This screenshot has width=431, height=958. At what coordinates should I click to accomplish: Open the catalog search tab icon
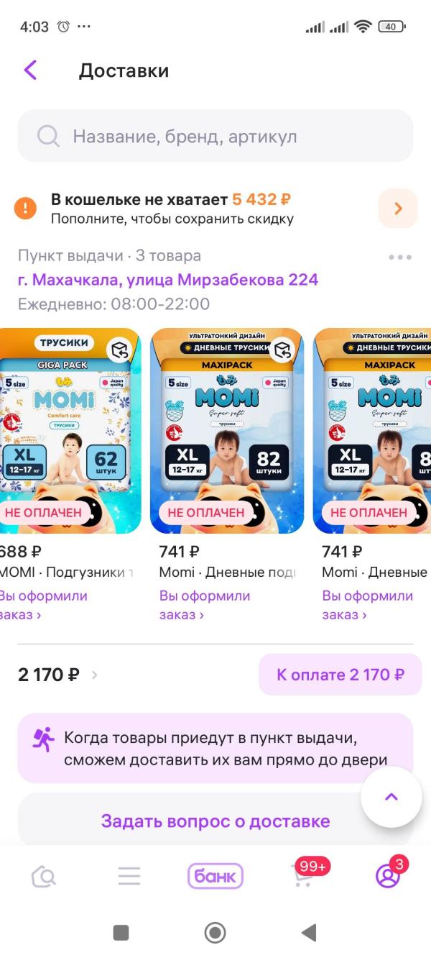(44, 876)
